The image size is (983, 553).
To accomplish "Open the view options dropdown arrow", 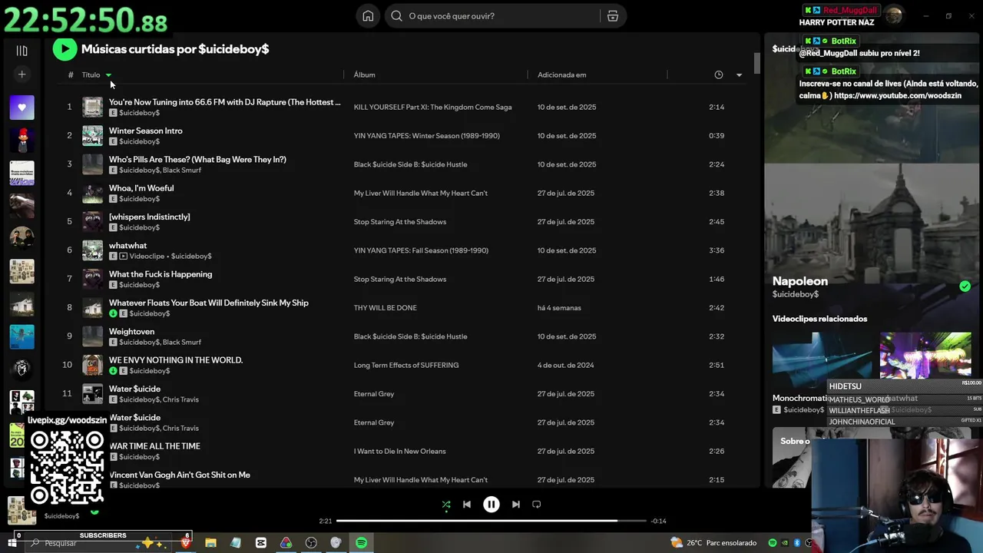I will click(x=739, y=75).
